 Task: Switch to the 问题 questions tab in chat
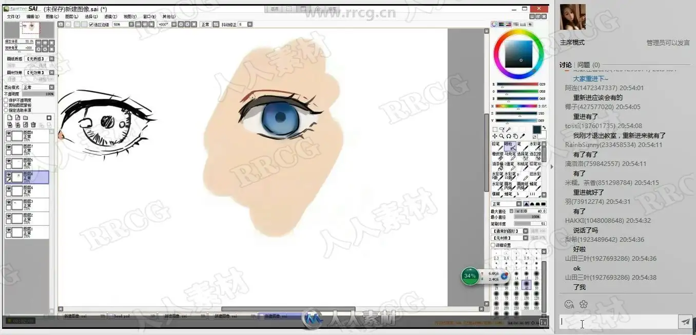pos(589,65)
